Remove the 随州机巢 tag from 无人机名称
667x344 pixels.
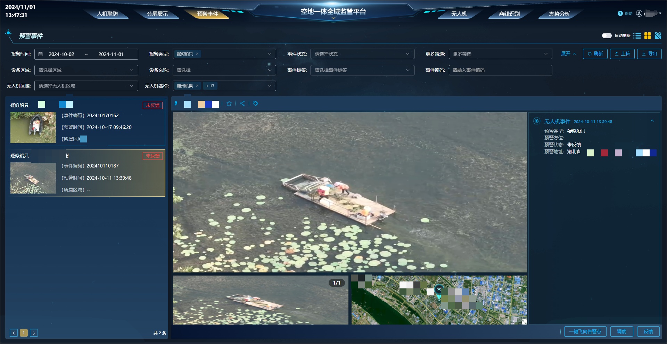197,86
